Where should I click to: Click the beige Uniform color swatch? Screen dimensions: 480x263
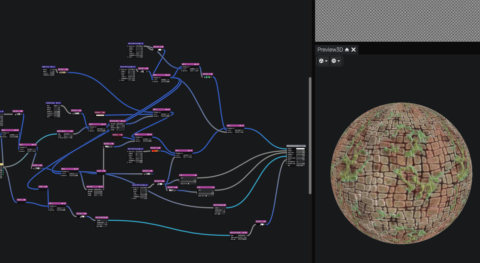click(x=100, y=115)
